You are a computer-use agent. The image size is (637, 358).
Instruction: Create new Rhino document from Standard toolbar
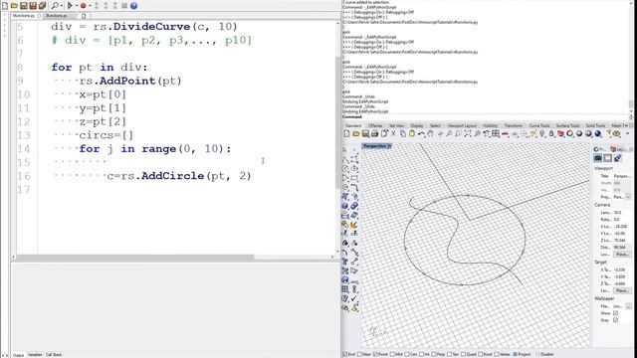[347, 134]
